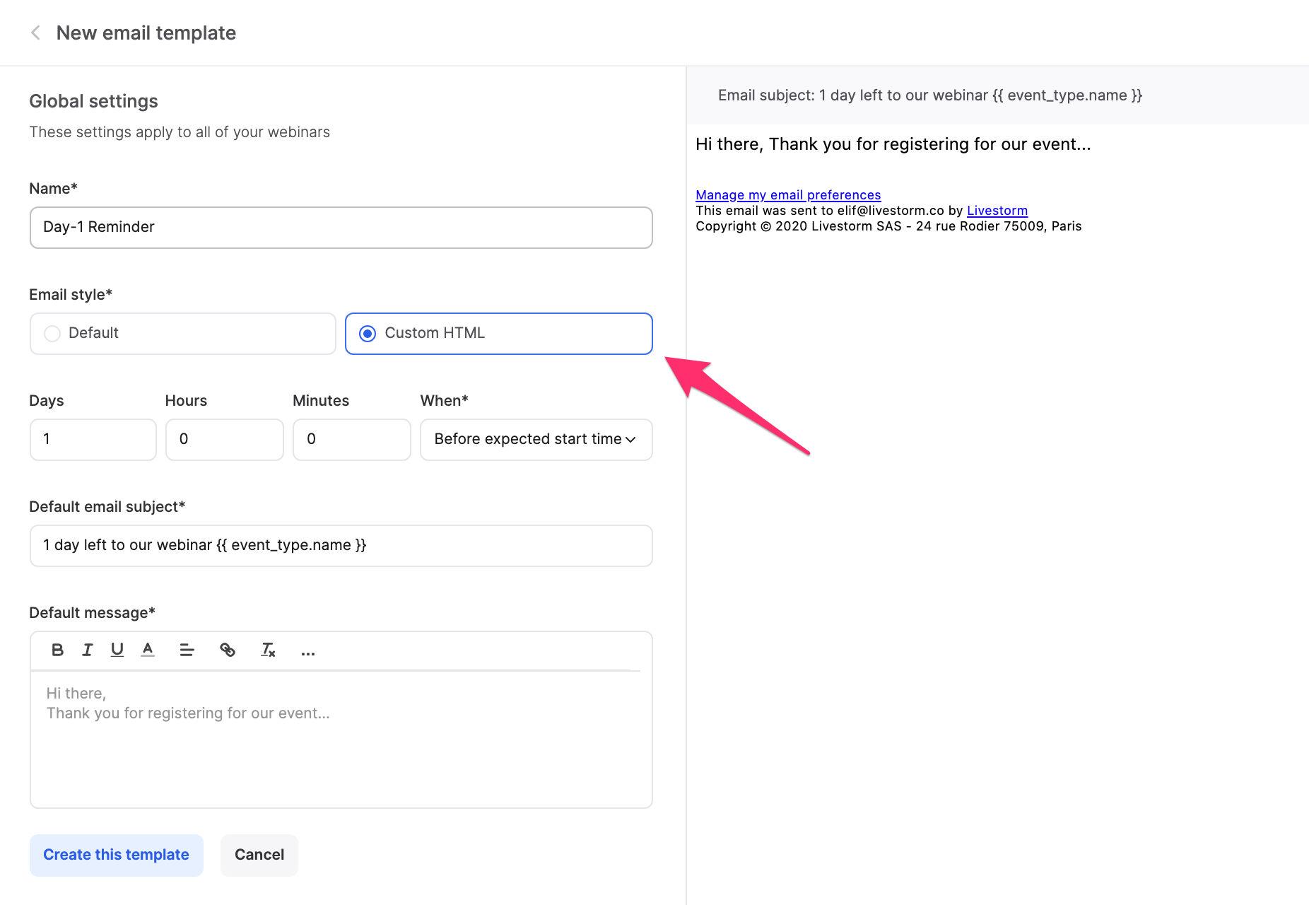Show more formatting options via ellipsis
This screenshot has width=1309, height=905.
point(307,651)
